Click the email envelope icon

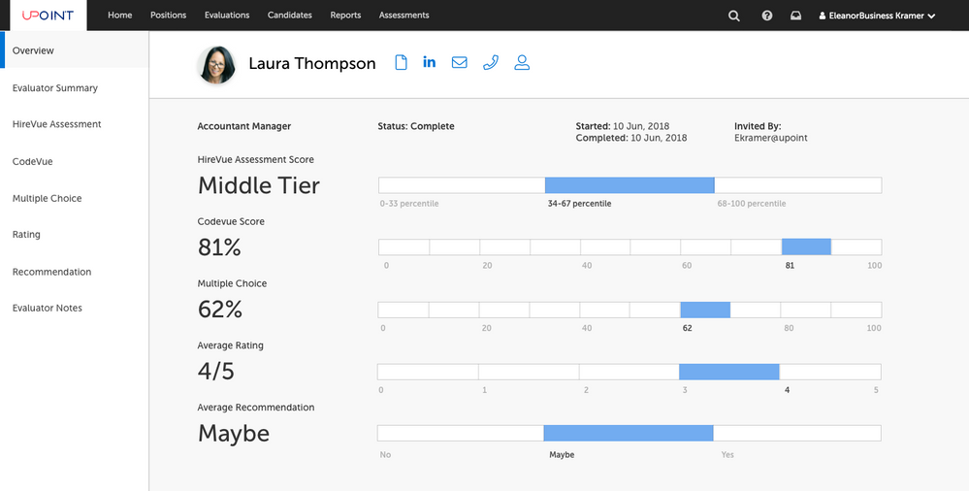click(x=460, y=63)
